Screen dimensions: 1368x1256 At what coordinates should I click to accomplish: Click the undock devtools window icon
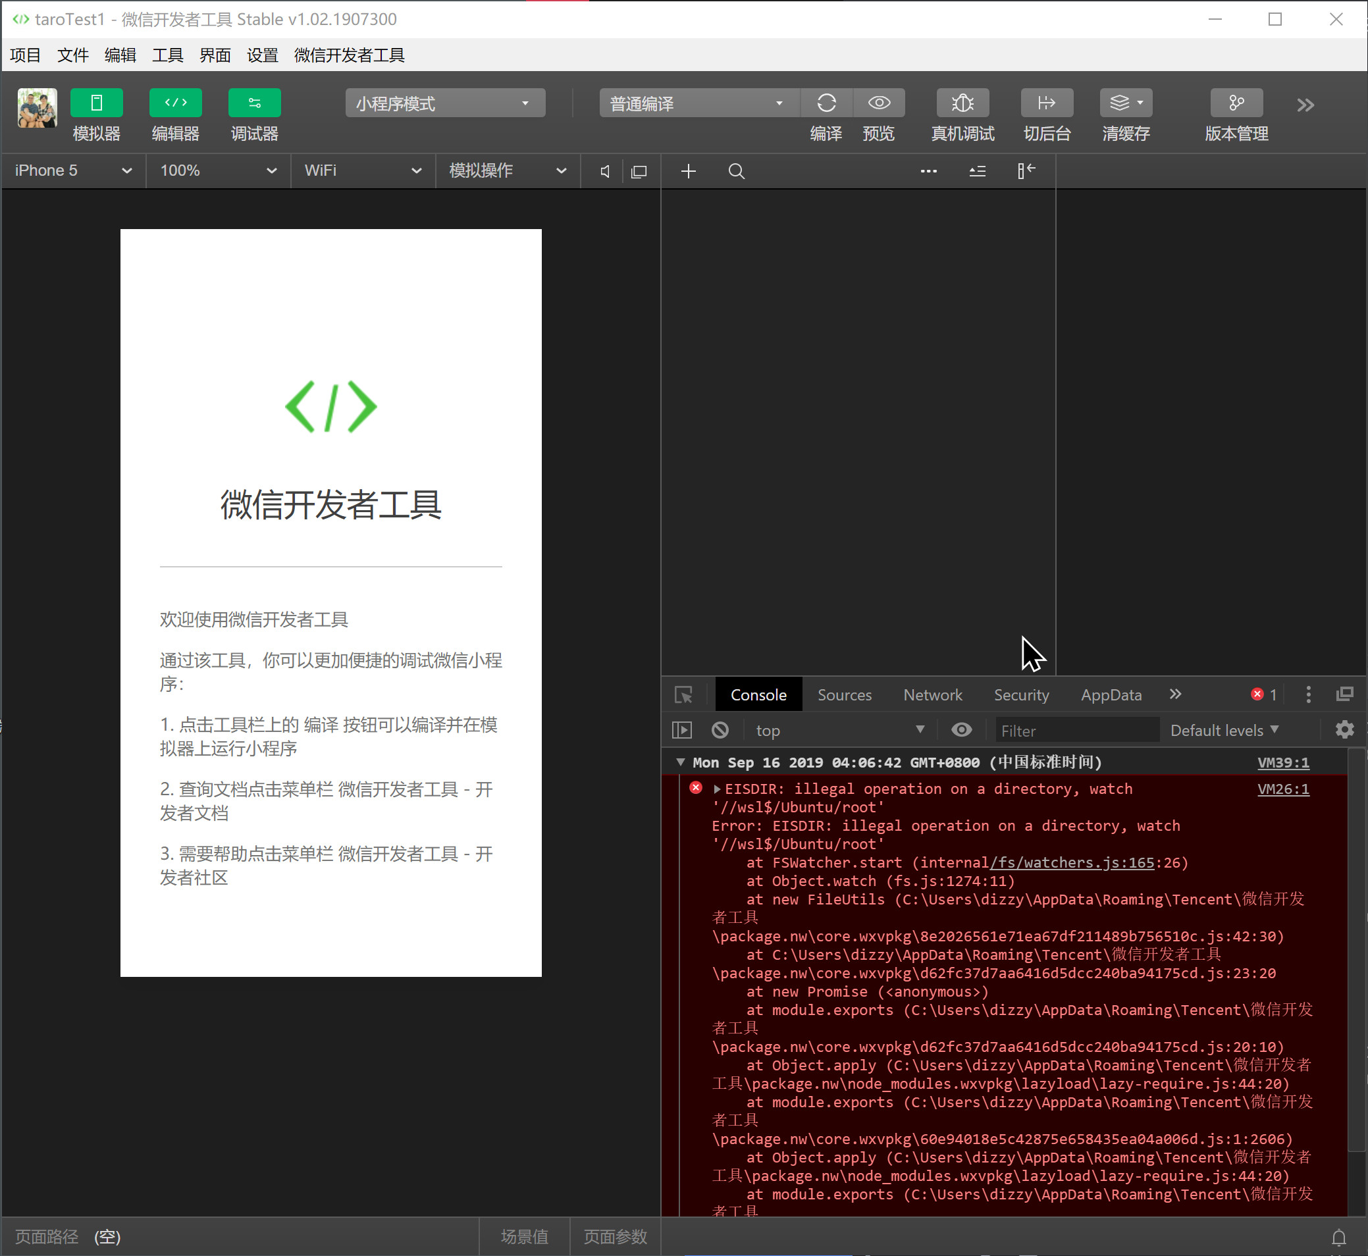point(1344,694)
